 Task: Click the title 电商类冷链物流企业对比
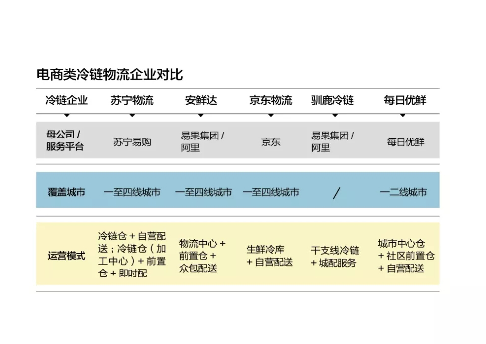coord(110,74)
